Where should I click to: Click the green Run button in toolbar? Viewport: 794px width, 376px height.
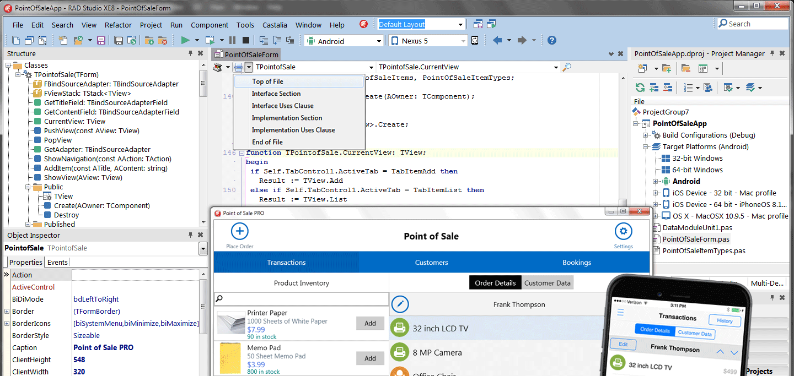click(x=185, y=41)
